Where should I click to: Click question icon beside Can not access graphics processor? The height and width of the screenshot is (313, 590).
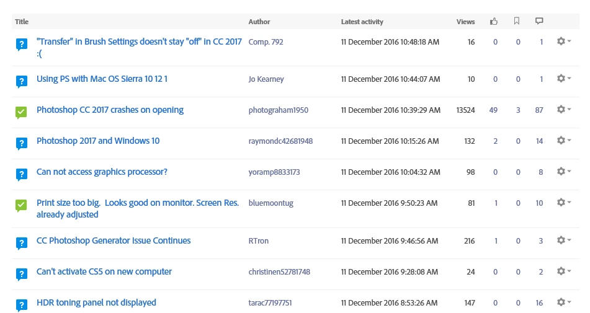point(22,174)
